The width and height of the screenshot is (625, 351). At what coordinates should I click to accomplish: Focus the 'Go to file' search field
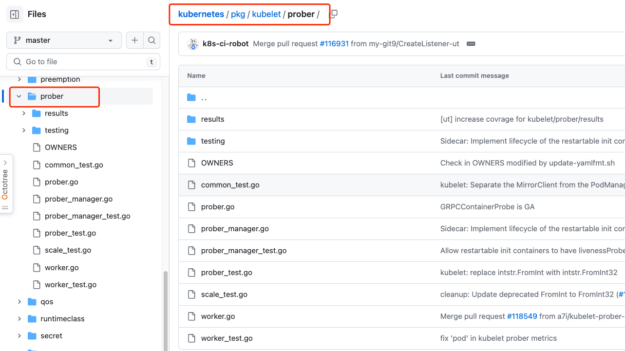[83, 62]
